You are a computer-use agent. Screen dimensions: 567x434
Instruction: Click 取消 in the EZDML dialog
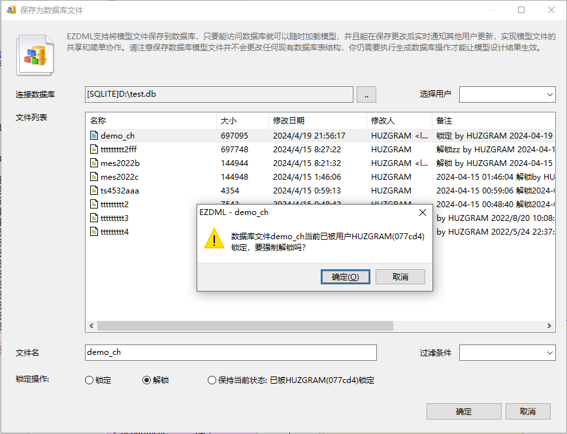click(x=400, y=277)
